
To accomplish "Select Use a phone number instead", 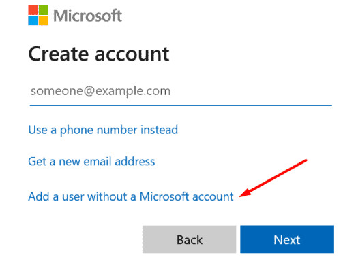I will 103,130.
